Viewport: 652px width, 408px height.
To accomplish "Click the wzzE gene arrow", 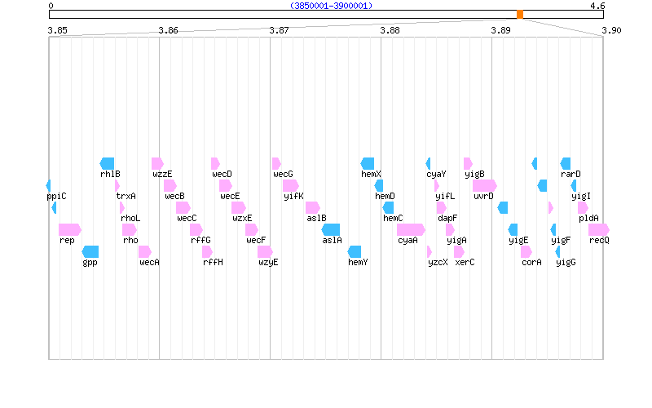I will pos(157,163).
